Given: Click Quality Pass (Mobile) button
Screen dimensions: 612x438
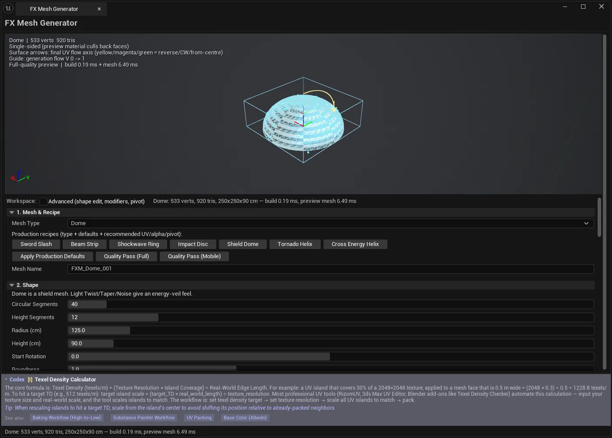Looking at the screenshot, I should (194, 256).
